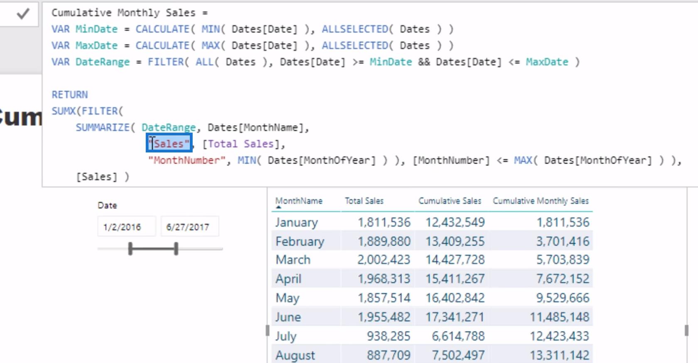698x363 pixels.
Task: Select the August row label
Action: click(x=295, y=356)
